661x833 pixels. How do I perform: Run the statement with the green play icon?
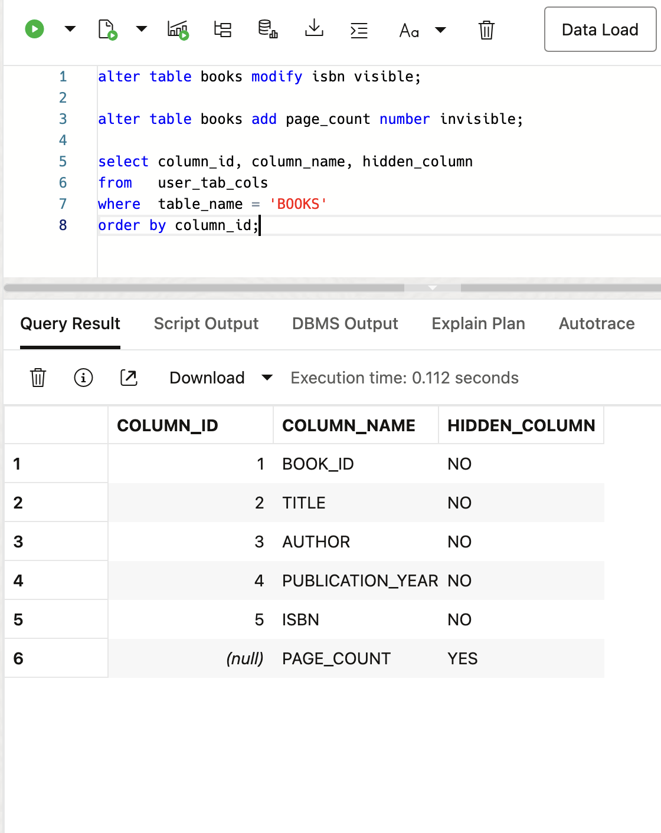pyautogui.click(x=34, y=29)
